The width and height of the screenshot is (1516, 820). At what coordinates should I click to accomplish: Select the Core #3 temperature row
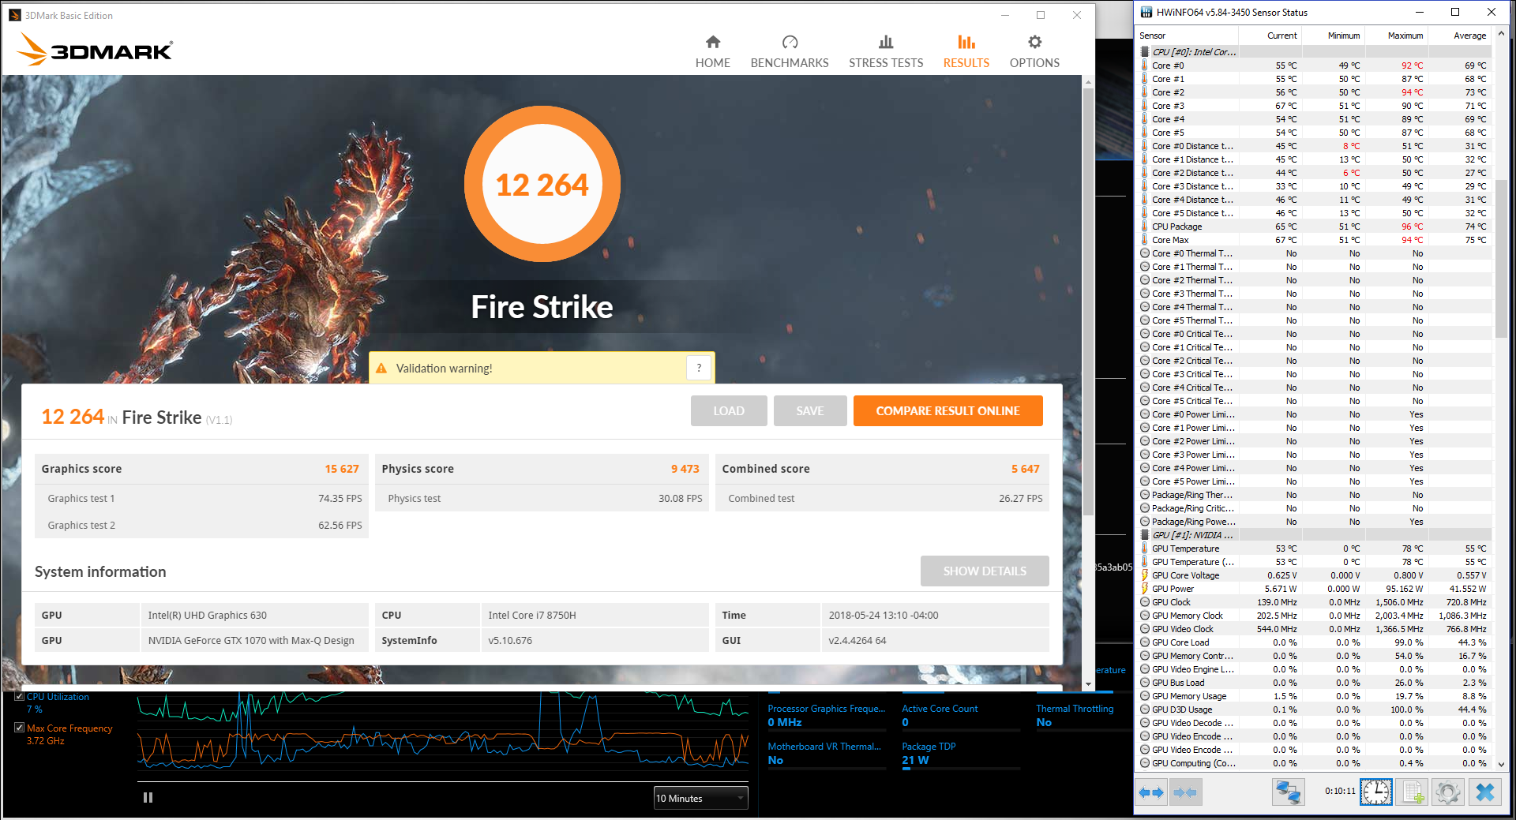pyautogui.click(x=1314, y=106)
